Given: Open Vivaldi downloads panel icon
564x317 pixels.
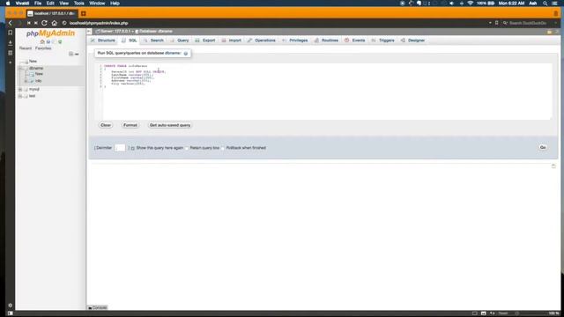Looking at the screenshot, I should (x=10, y=42).
